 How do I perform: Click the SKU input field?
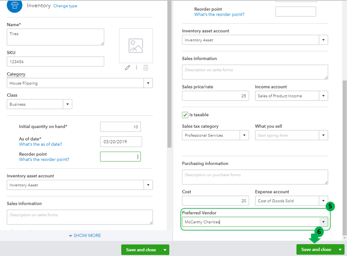[56, 62]
